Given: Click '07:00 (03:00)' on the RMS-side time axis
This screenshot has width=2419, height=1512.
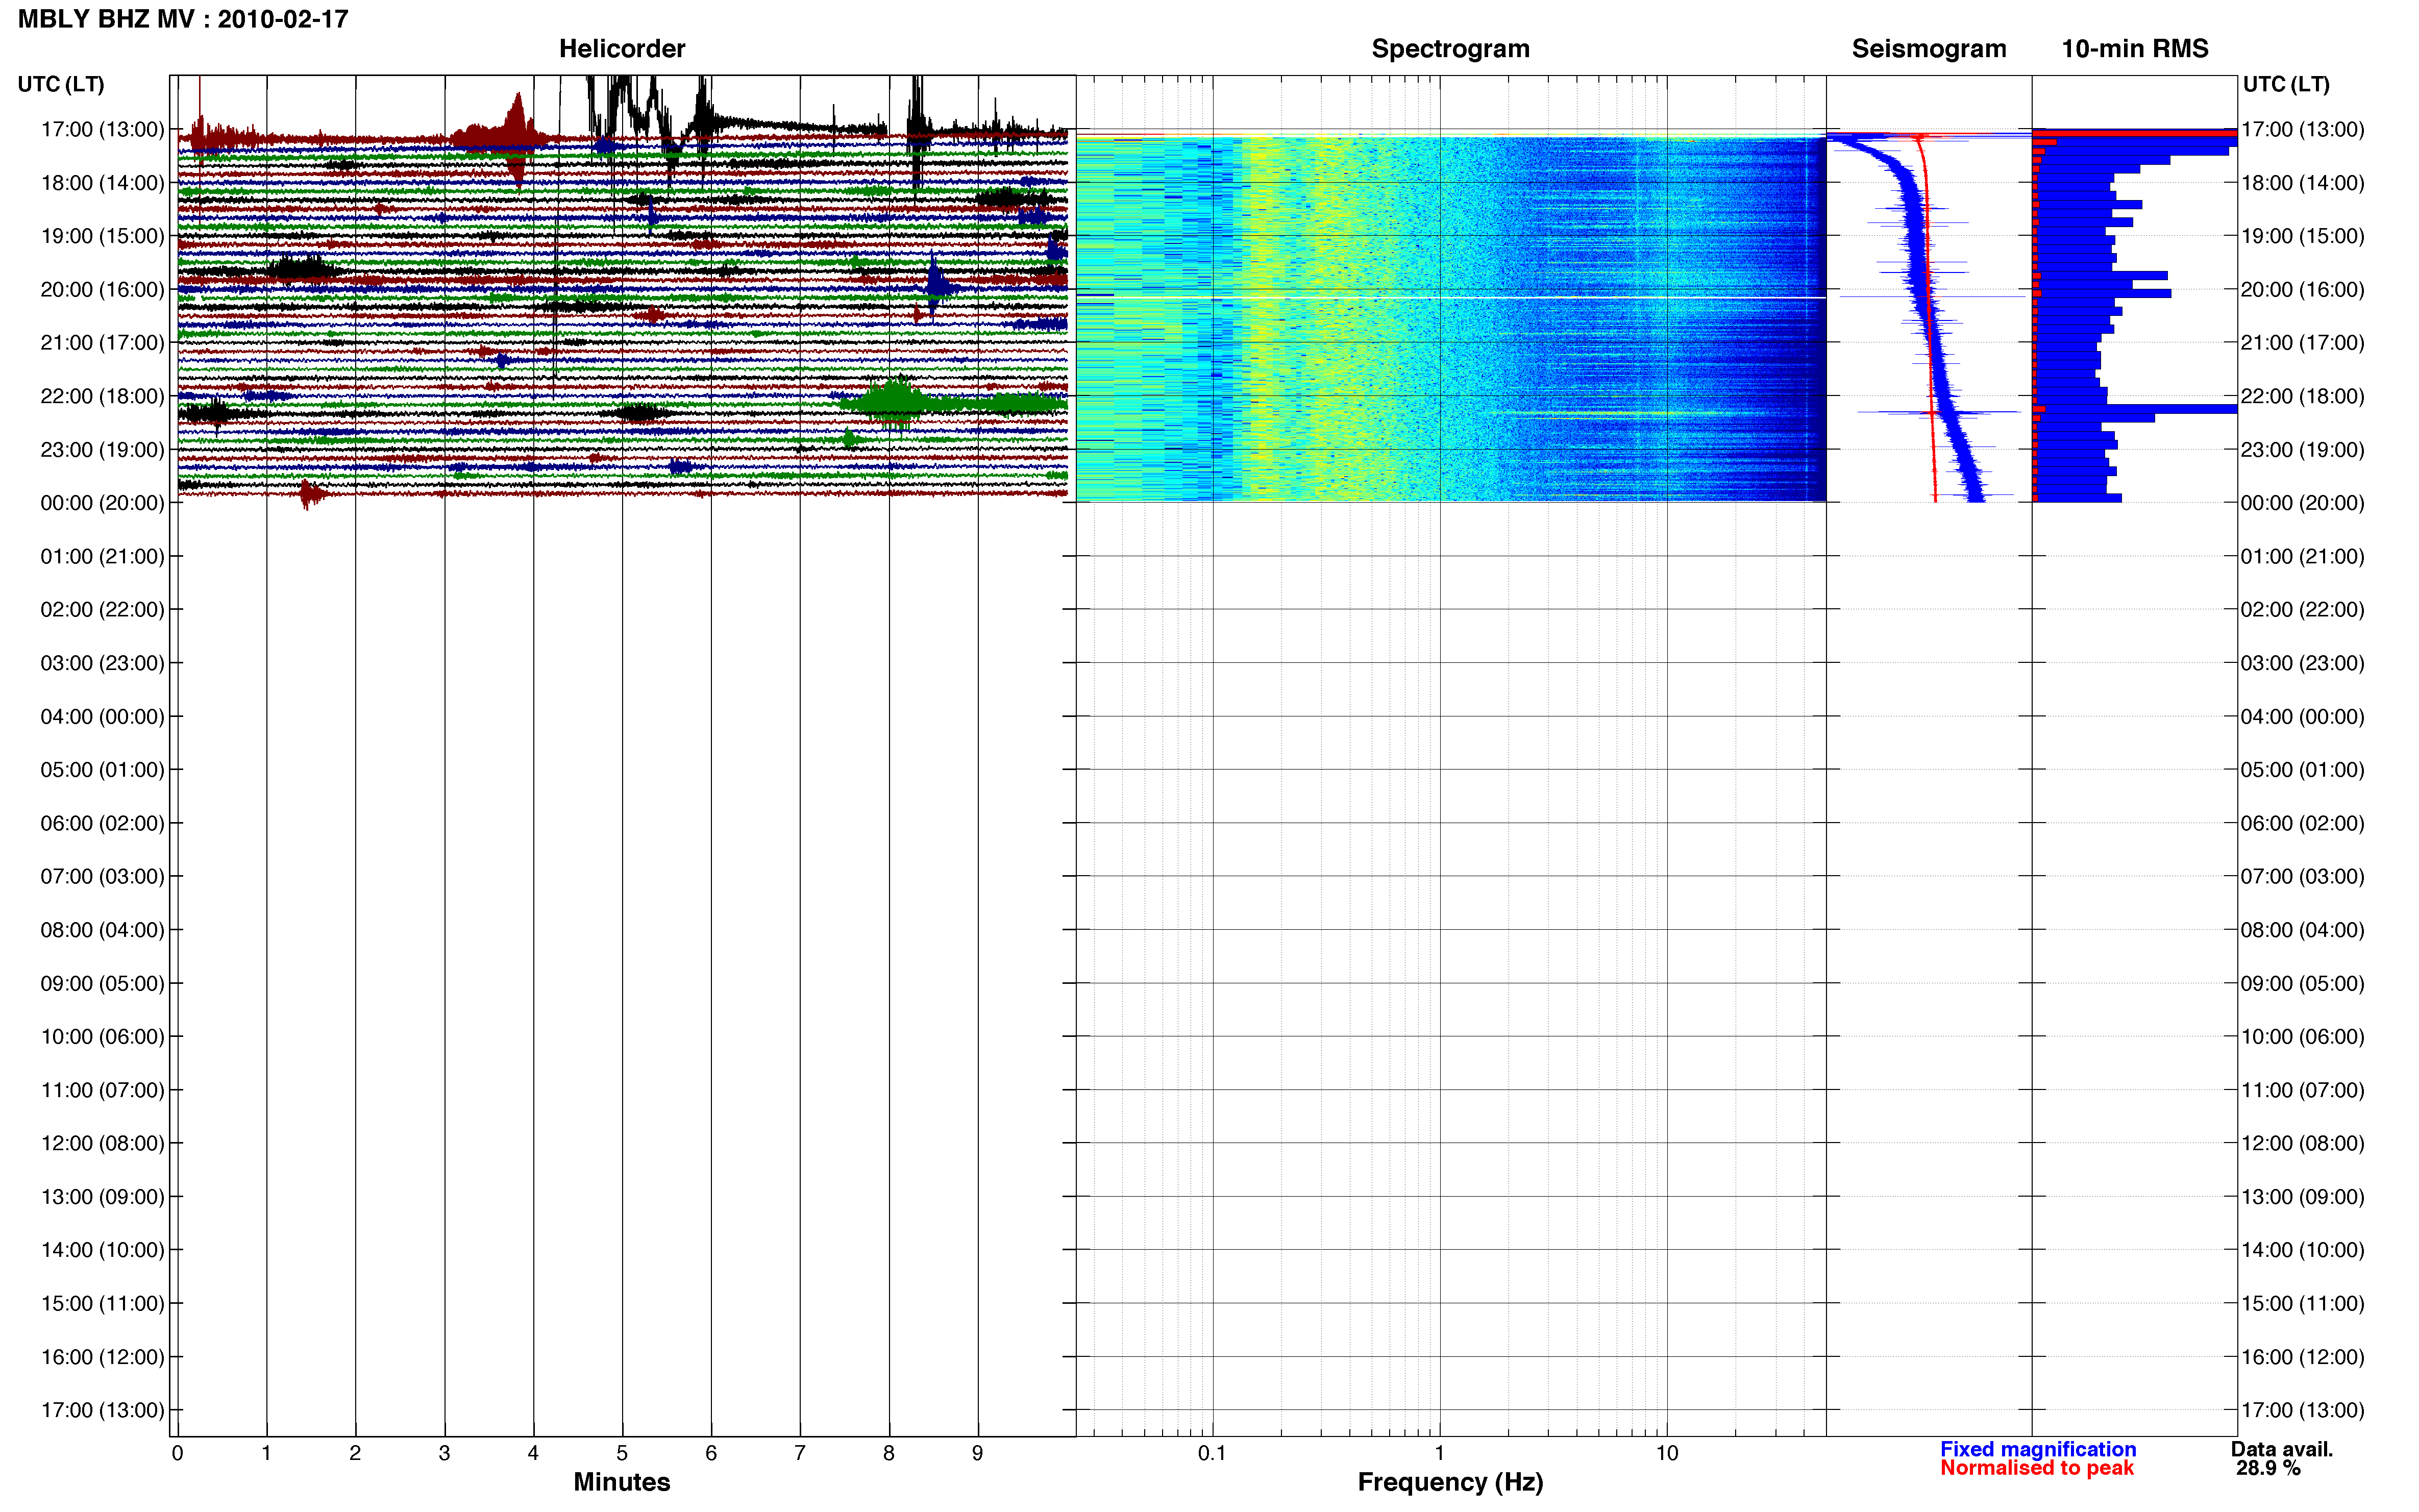Looking at the screenshot, I should [2302, 876].
